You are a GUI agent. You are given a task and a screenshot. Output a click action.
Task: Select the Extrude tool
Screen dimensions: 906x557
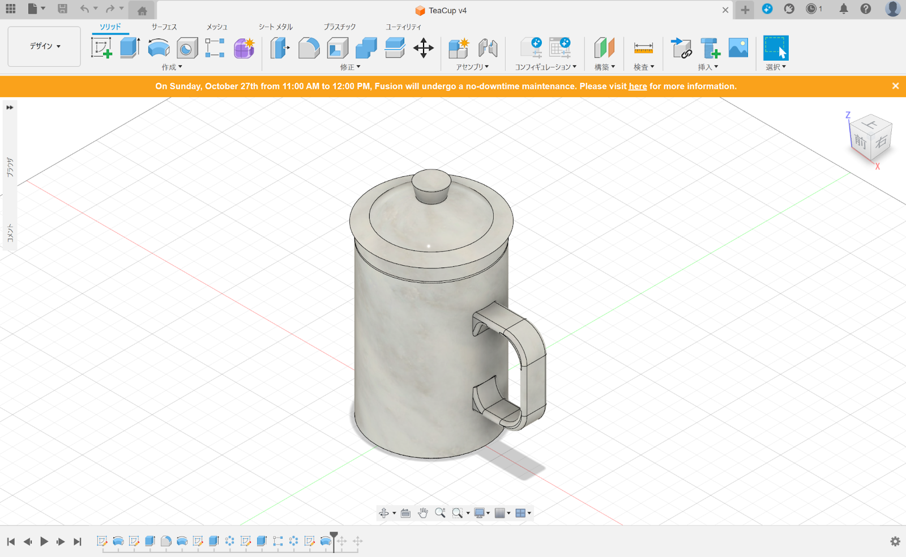pyautogui.click(x=130, y=48)
